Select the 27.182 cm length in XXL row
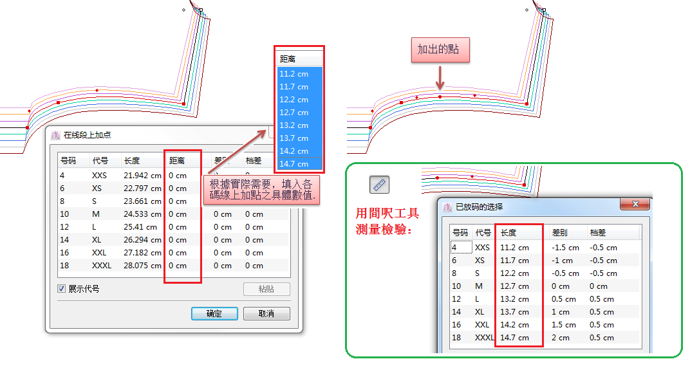 point(142,253)
